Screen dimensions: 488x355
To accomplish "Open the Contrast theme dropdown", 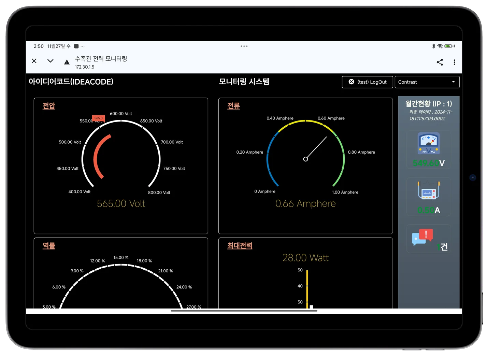I will (427, 82).
